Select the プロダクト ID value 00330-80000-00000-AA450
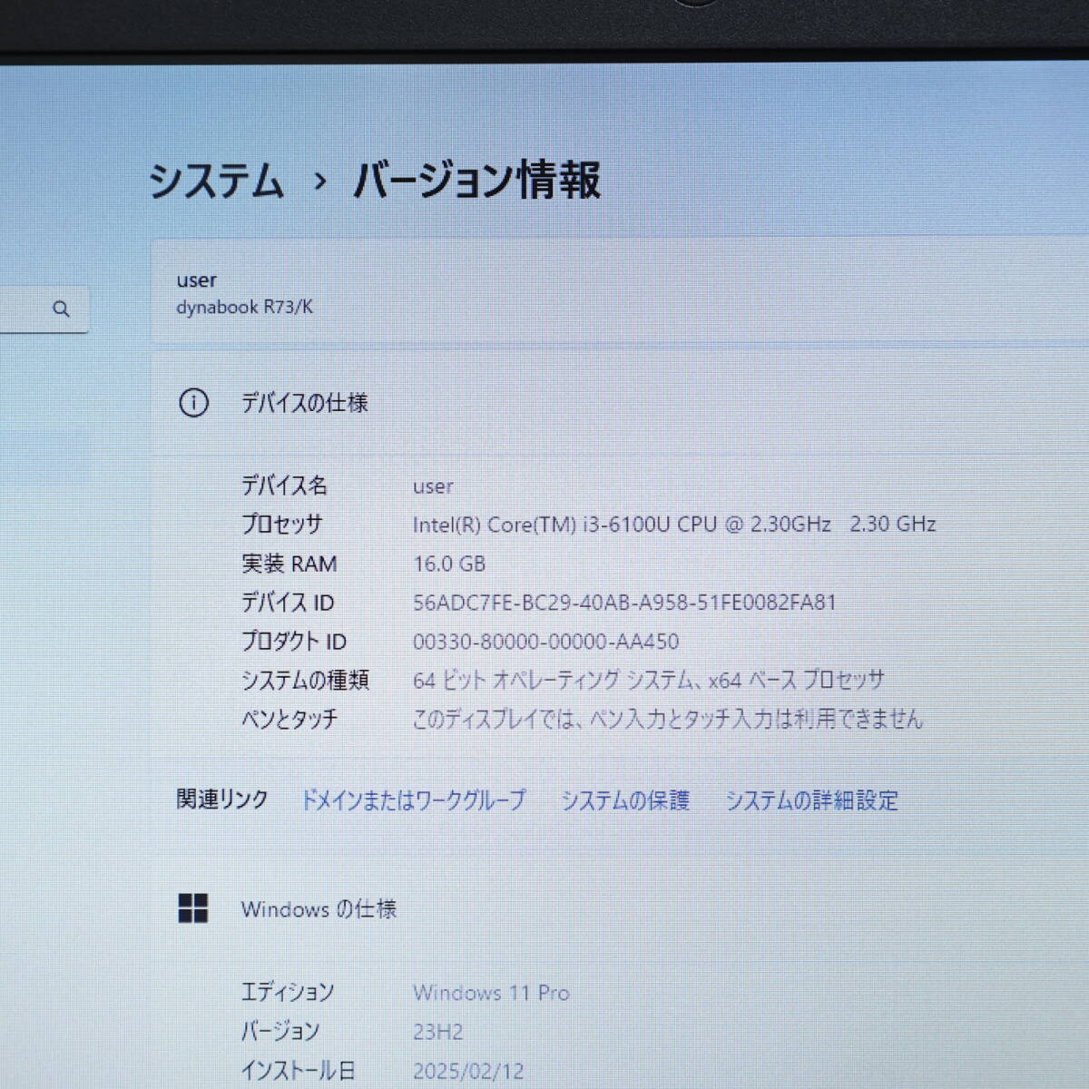This screenshot has height=1089, width=1089. tap(545, 642)
